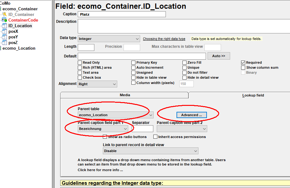
Task: Open Parent caption field part 2 dropdown
Action: click(x=182, y=129)
